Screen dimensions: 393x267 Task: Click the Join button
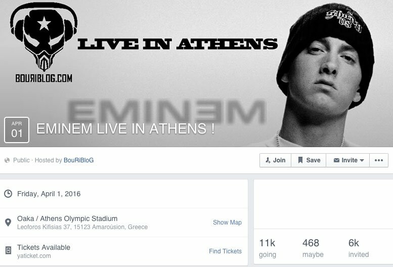[275, 160]
